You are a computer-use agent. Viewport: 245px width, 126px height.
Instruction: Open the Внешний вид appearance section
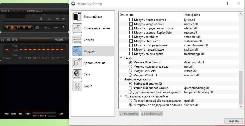tap(93, 17)
